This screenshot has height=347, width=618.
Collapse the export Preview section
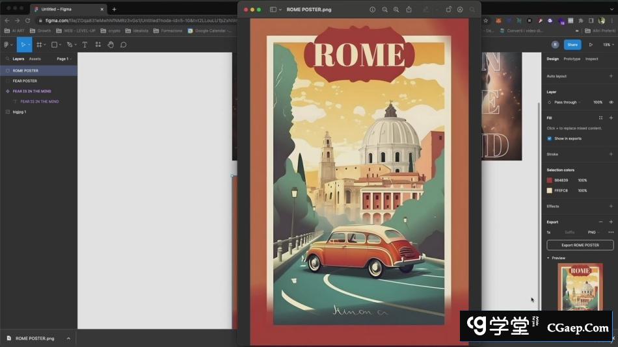pos(548,258)
